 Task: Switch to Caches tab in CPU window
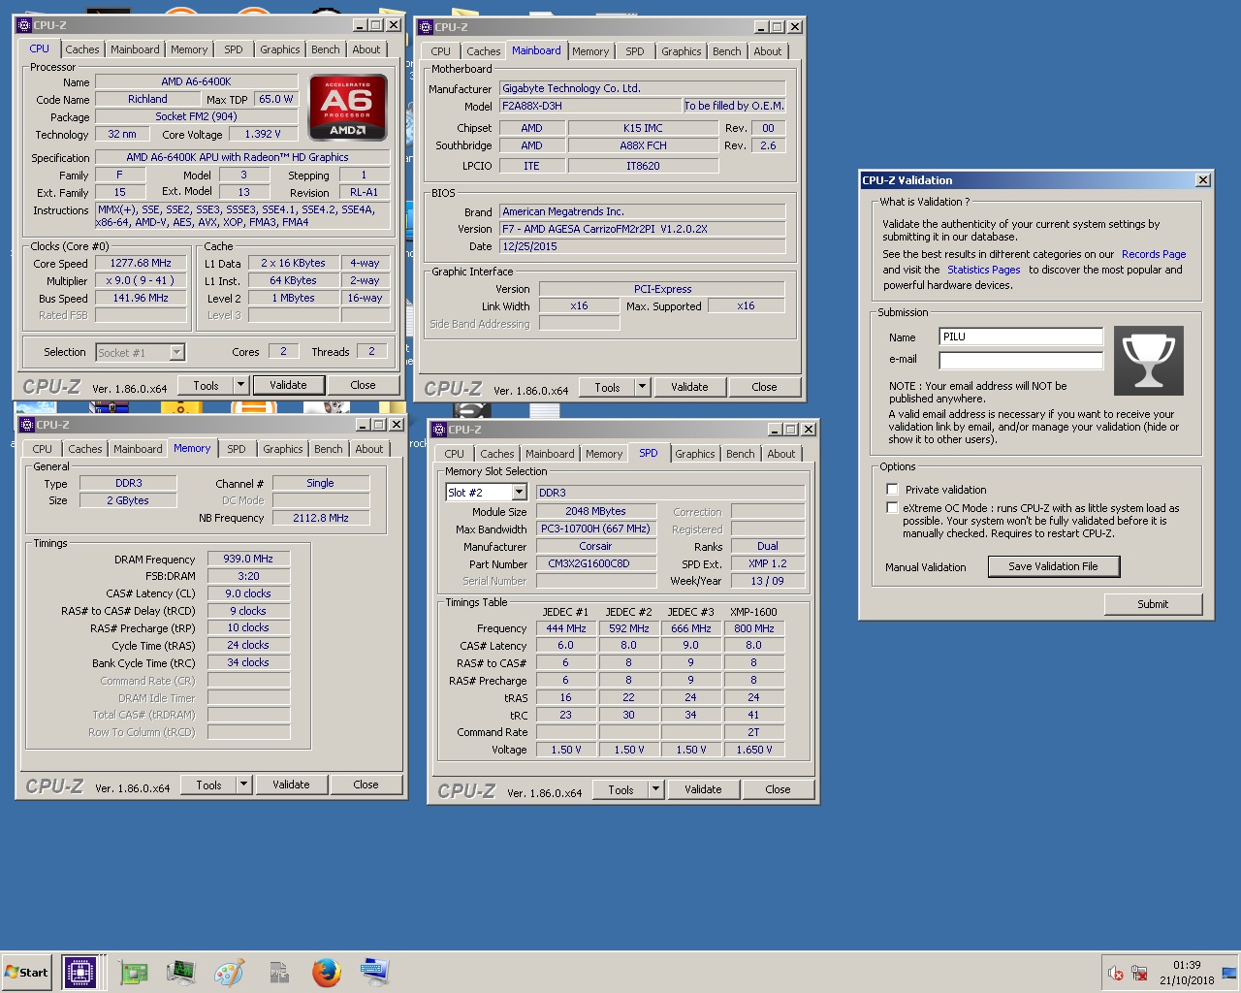tap(82, 49)
